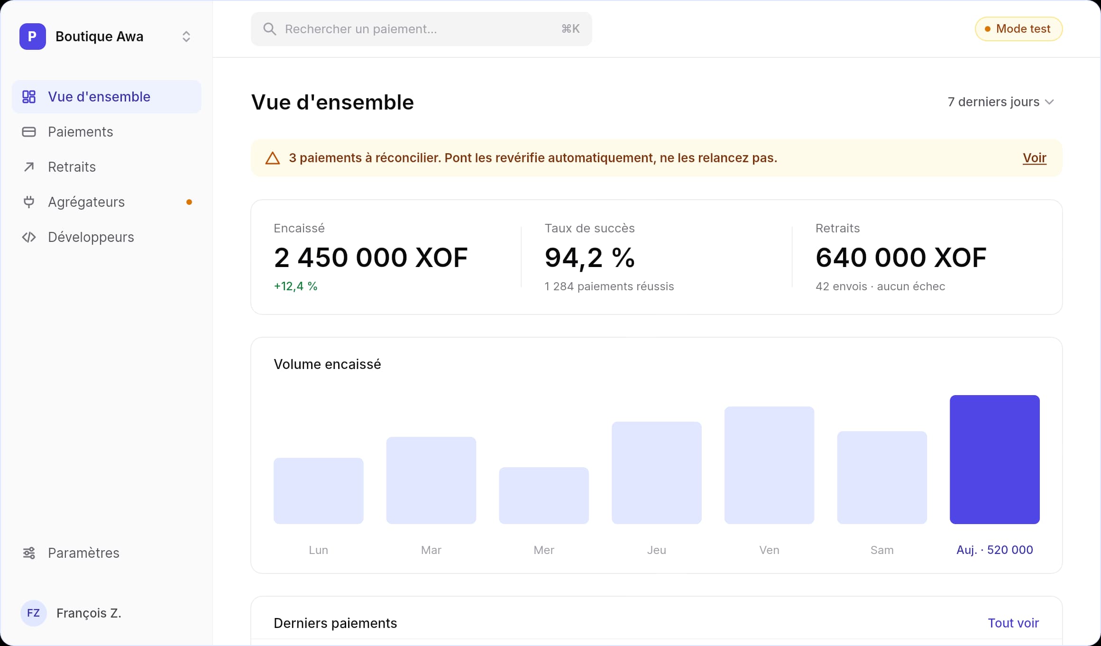Click the Agrégateurs plug icon
The image size is (1101, 646).
[29, 202]
